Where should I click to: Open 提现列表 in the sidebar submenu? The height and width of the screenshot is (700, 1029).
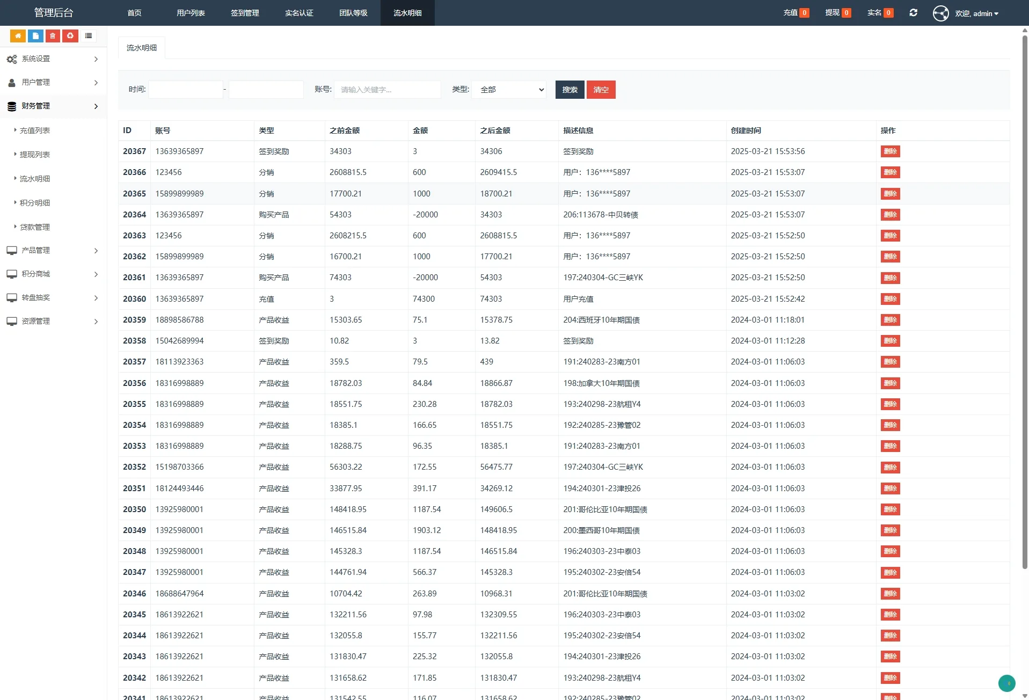(35, 155)
